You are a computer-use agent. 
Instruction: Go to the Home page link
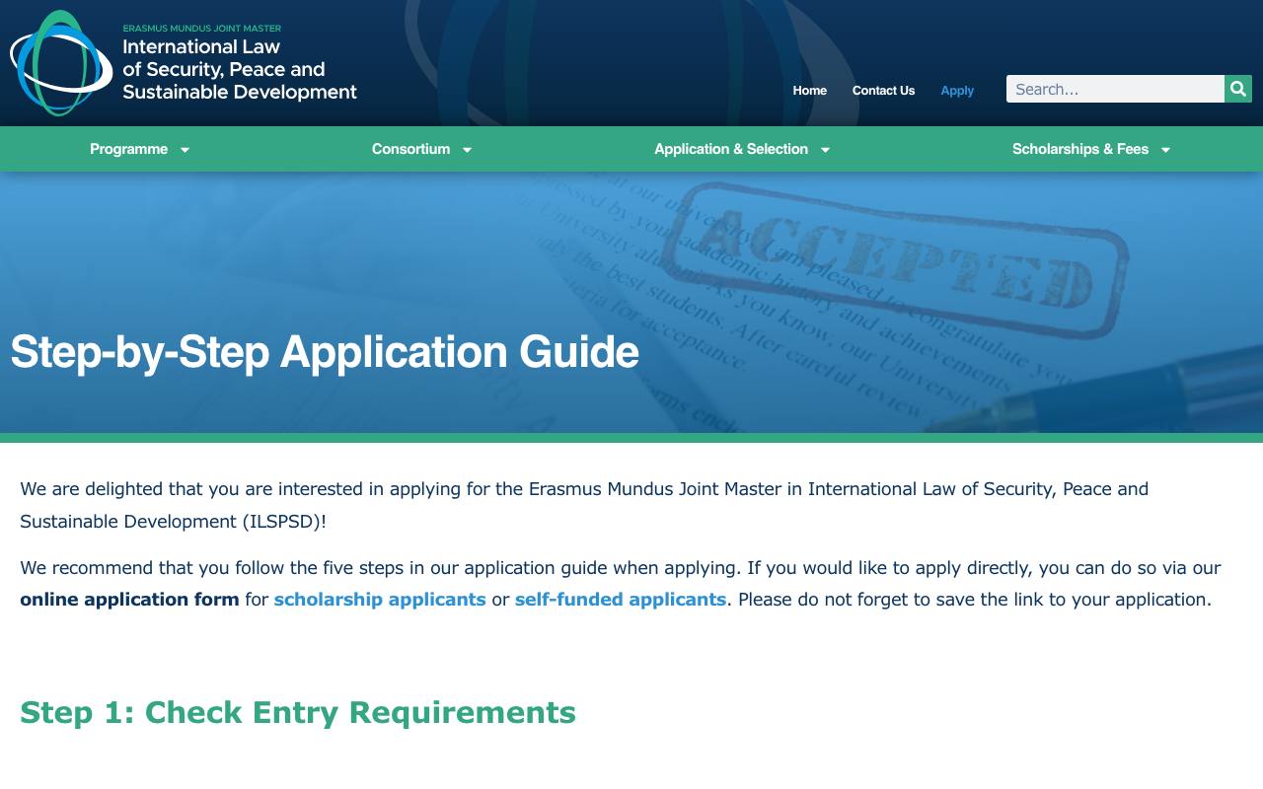click(810, 90)
